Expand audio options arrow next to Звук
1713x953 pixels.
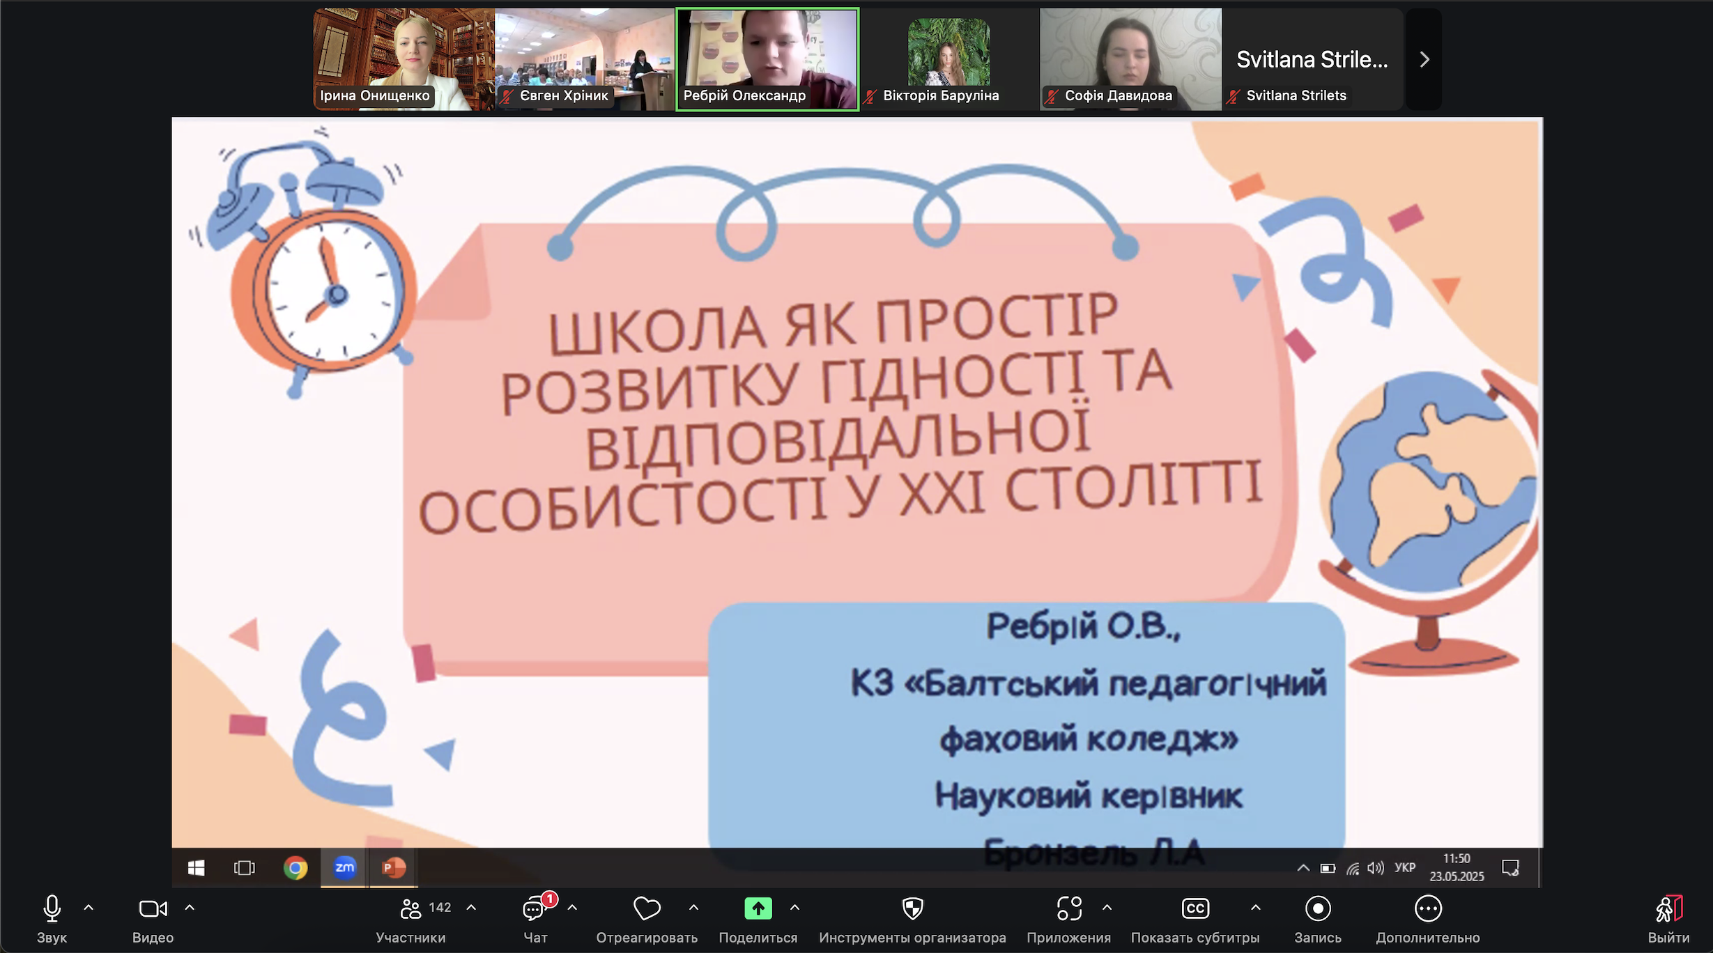pyautogui.click(x=89, y=908)
